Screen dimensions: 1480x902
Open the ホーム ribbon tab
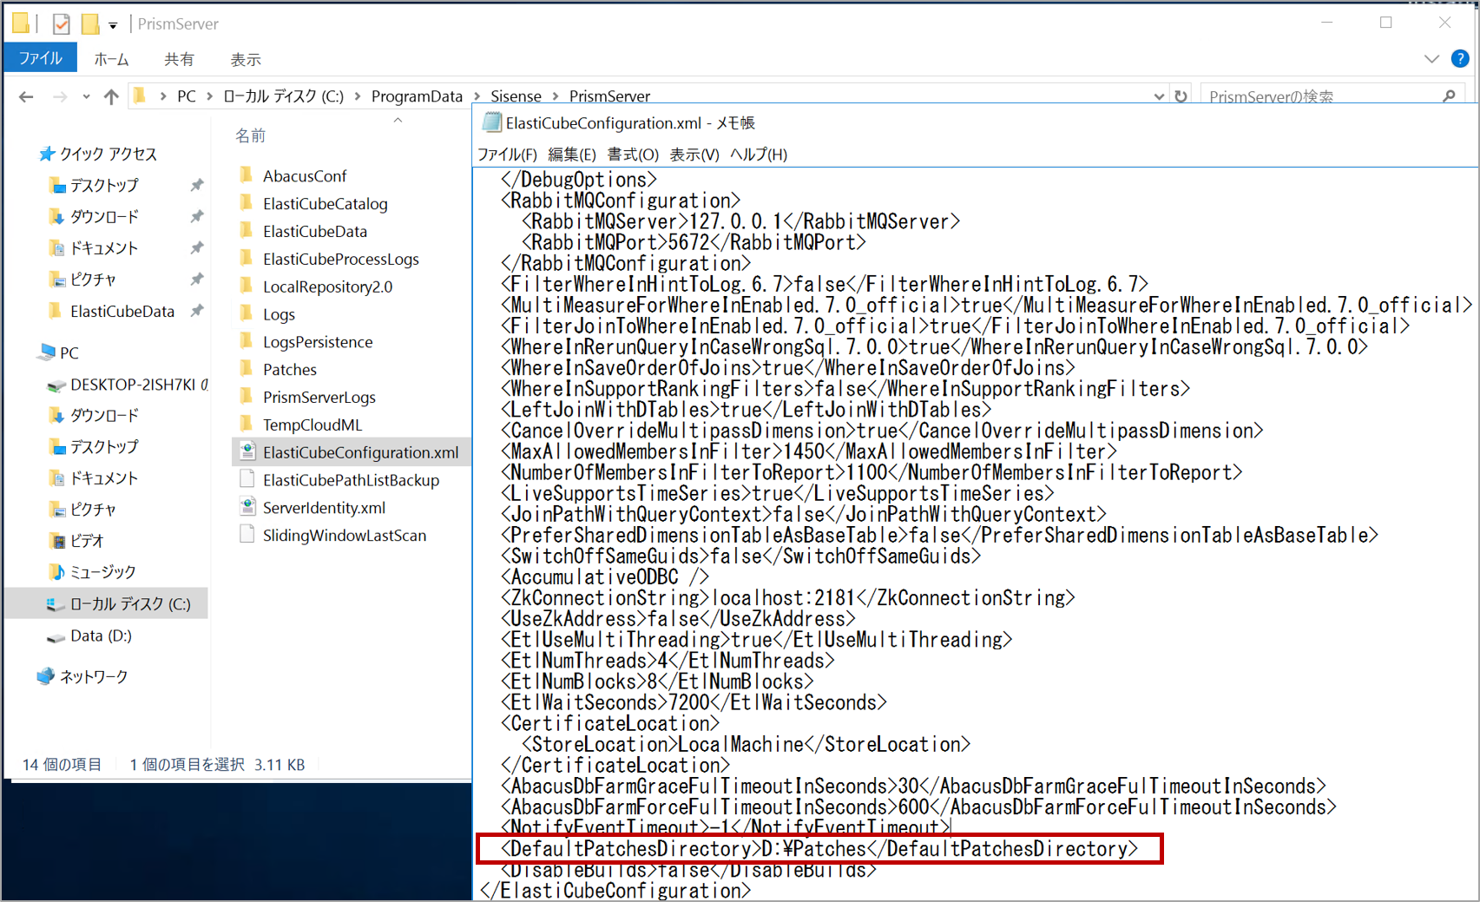(x=111, y=59)
